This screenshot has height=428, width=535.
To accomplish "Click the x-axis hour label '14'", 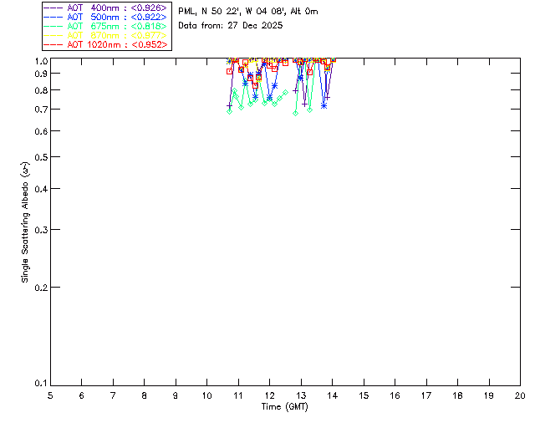I will click(333, 395).
